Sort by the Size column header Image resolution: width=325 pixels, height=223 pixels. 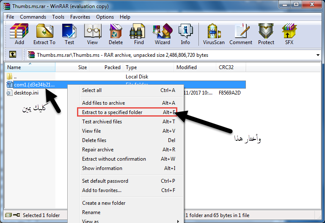point(72,67)
